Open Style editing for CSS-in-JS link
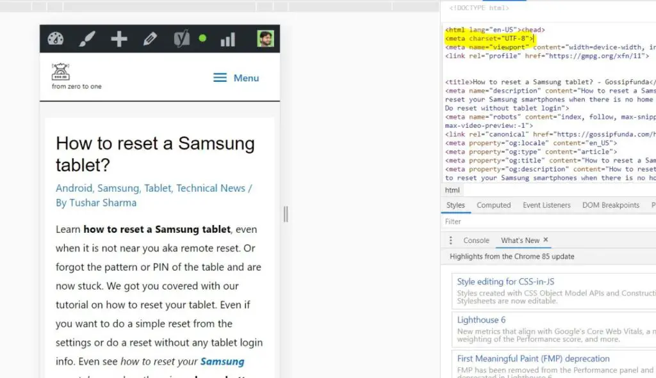Image resolution: width=656 pixels, height=378 pixels. coord(505,281)
